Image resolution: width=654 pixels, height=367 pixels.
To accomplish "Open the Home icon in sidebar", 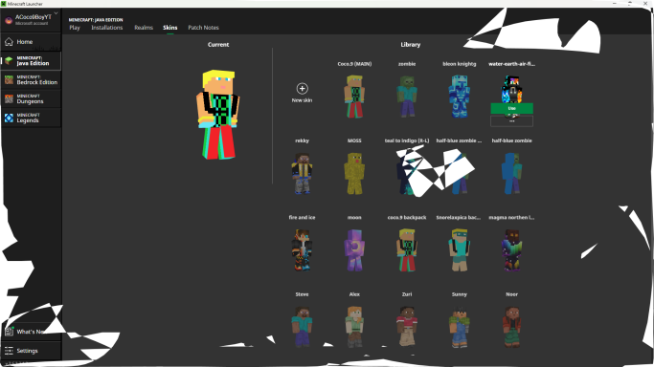I will [x=10, y=42].
